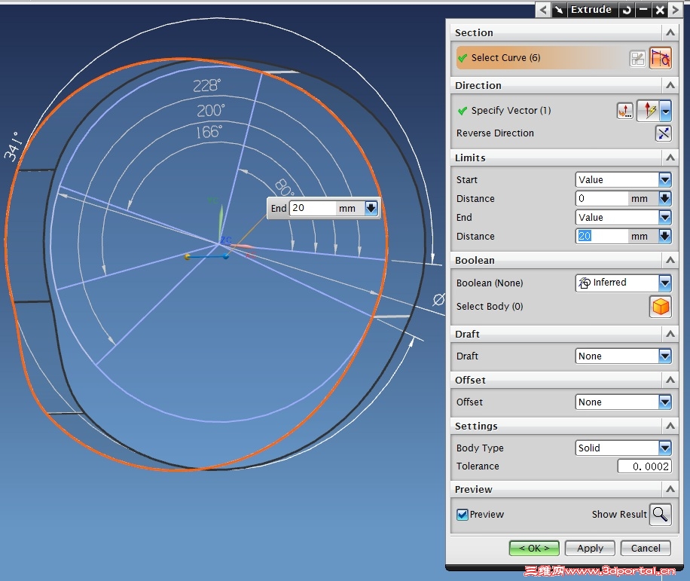The image size is (690, 581).
Task: Click the pin arrow icon beside Extrude
Action: click(559, 10)
